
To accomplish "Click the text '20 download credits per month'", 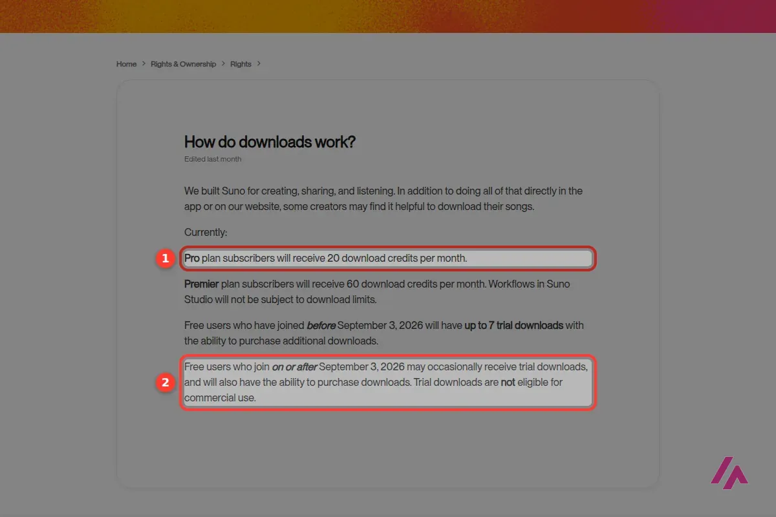I will click(x=396, y=258).
